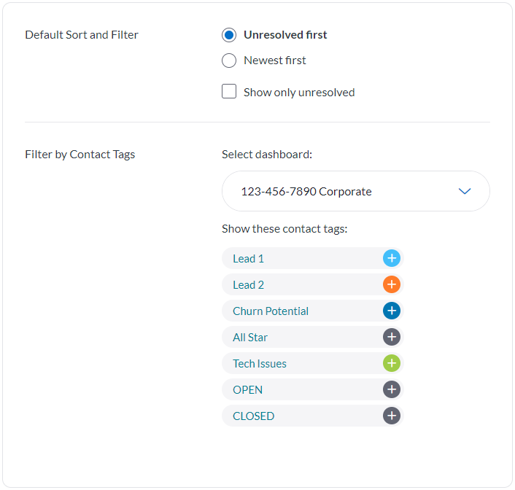
Task: Choose the Newest first sort option
Action: click(229, 61)
